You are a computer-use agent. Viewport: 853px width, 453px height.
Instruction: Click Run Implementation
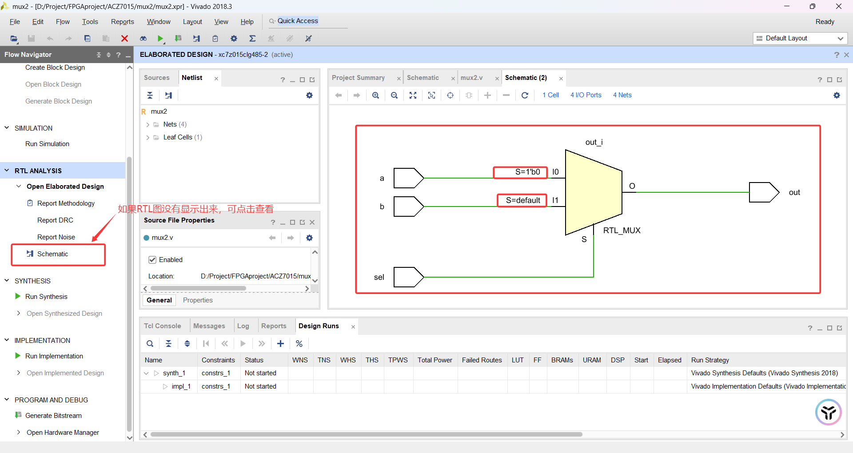coord(54,356)
